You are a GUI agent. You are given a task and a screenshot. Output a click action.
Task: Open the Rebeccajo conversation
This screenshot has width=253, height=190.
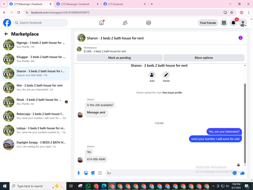point(35,116)
